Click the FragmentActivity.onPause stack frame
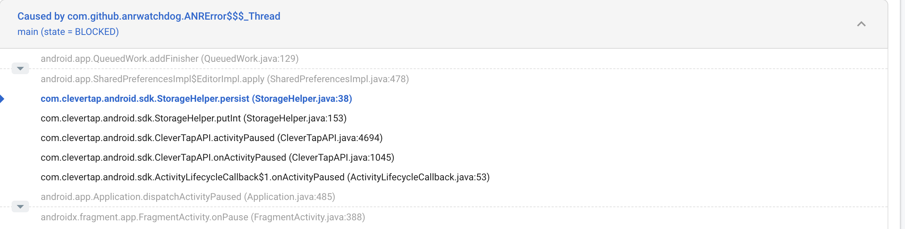Screen dimensions: 905x229 tap(203, 217)
